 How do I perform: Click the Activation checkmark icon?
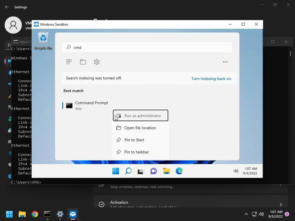tap(102, 204)
